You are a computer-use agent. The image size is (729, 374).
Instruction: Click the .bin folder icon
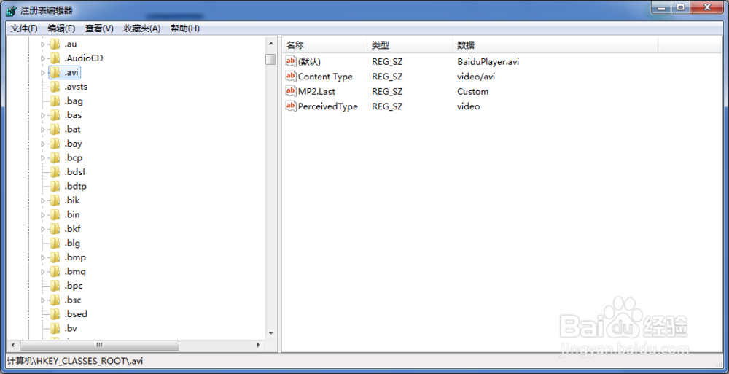coord(55,215)
